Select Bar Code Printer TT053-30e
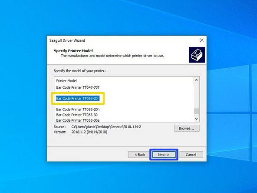 point(78,120)
